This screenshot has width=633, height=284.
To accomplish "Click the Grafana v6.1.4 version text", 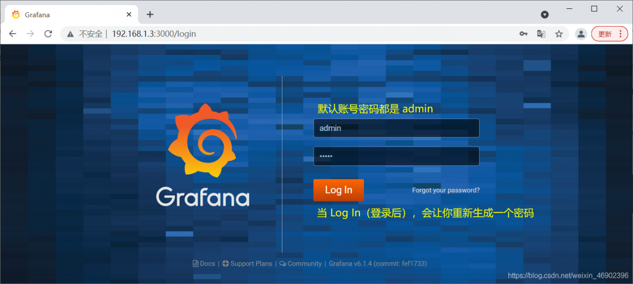I will (378, 264).
